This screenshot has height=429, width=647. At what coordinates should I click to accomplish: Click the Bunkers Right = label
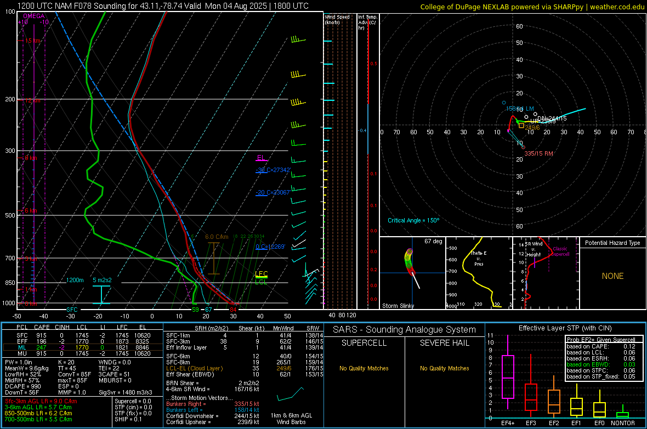point(186,404)
